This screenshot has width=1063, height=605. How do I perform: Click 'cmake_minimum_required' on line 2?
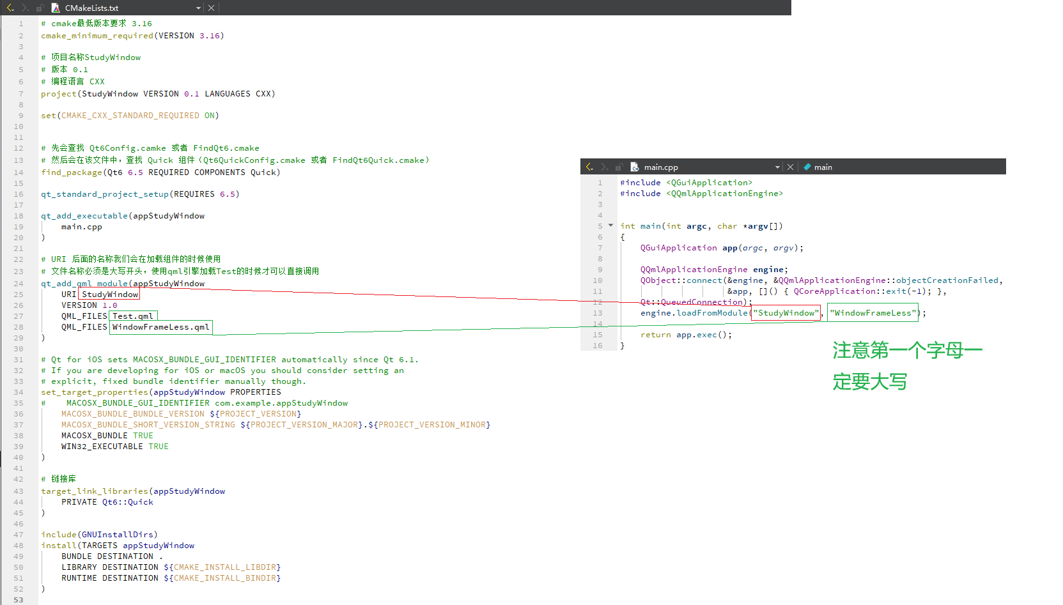(x=97, y=36)
